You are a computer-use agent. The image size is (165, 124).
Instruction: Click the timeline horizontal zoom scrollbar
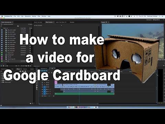coord(68,104)
